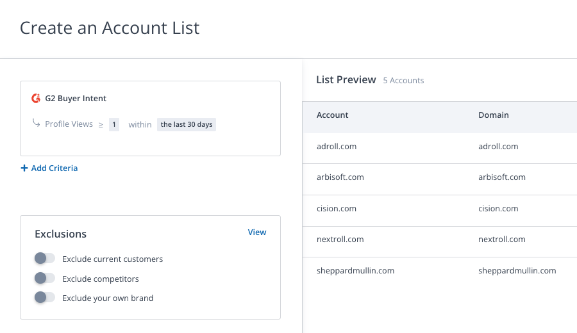
Task: Select the adroll.com account row
Action: (337, 147)
